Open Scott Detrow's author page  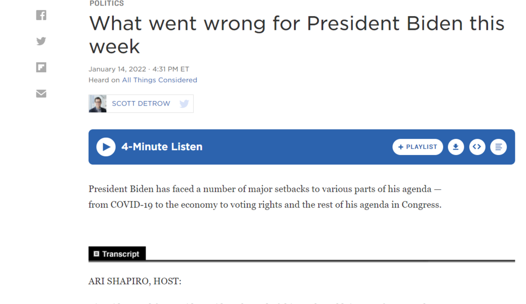click(141, 104)
